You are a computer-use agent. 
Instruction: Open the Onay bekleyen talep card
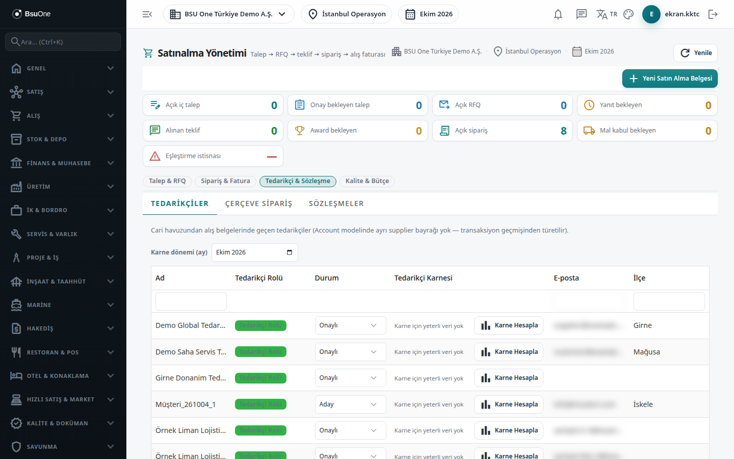click(x=358, y=105)
